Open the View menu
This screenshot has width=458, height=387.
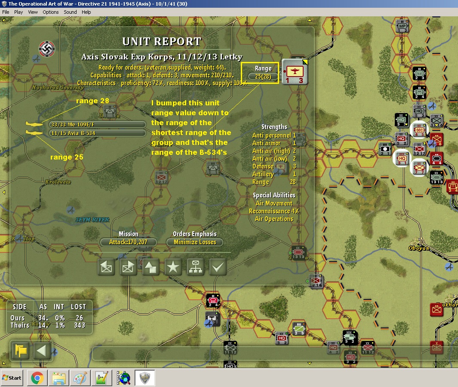pyautogui.click(x=33, y=12)
